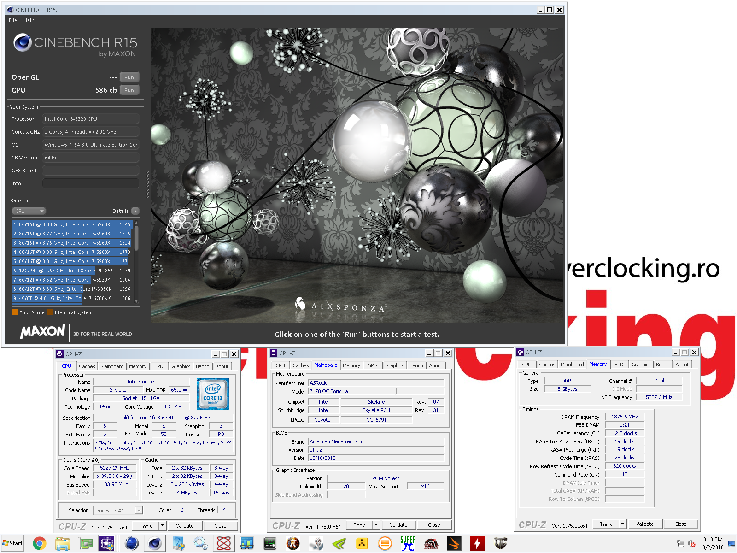The width and height of the screenshot is (737, 553).
Task: Click Tools button in left CPU-Z window
Action: coord(146,526)
